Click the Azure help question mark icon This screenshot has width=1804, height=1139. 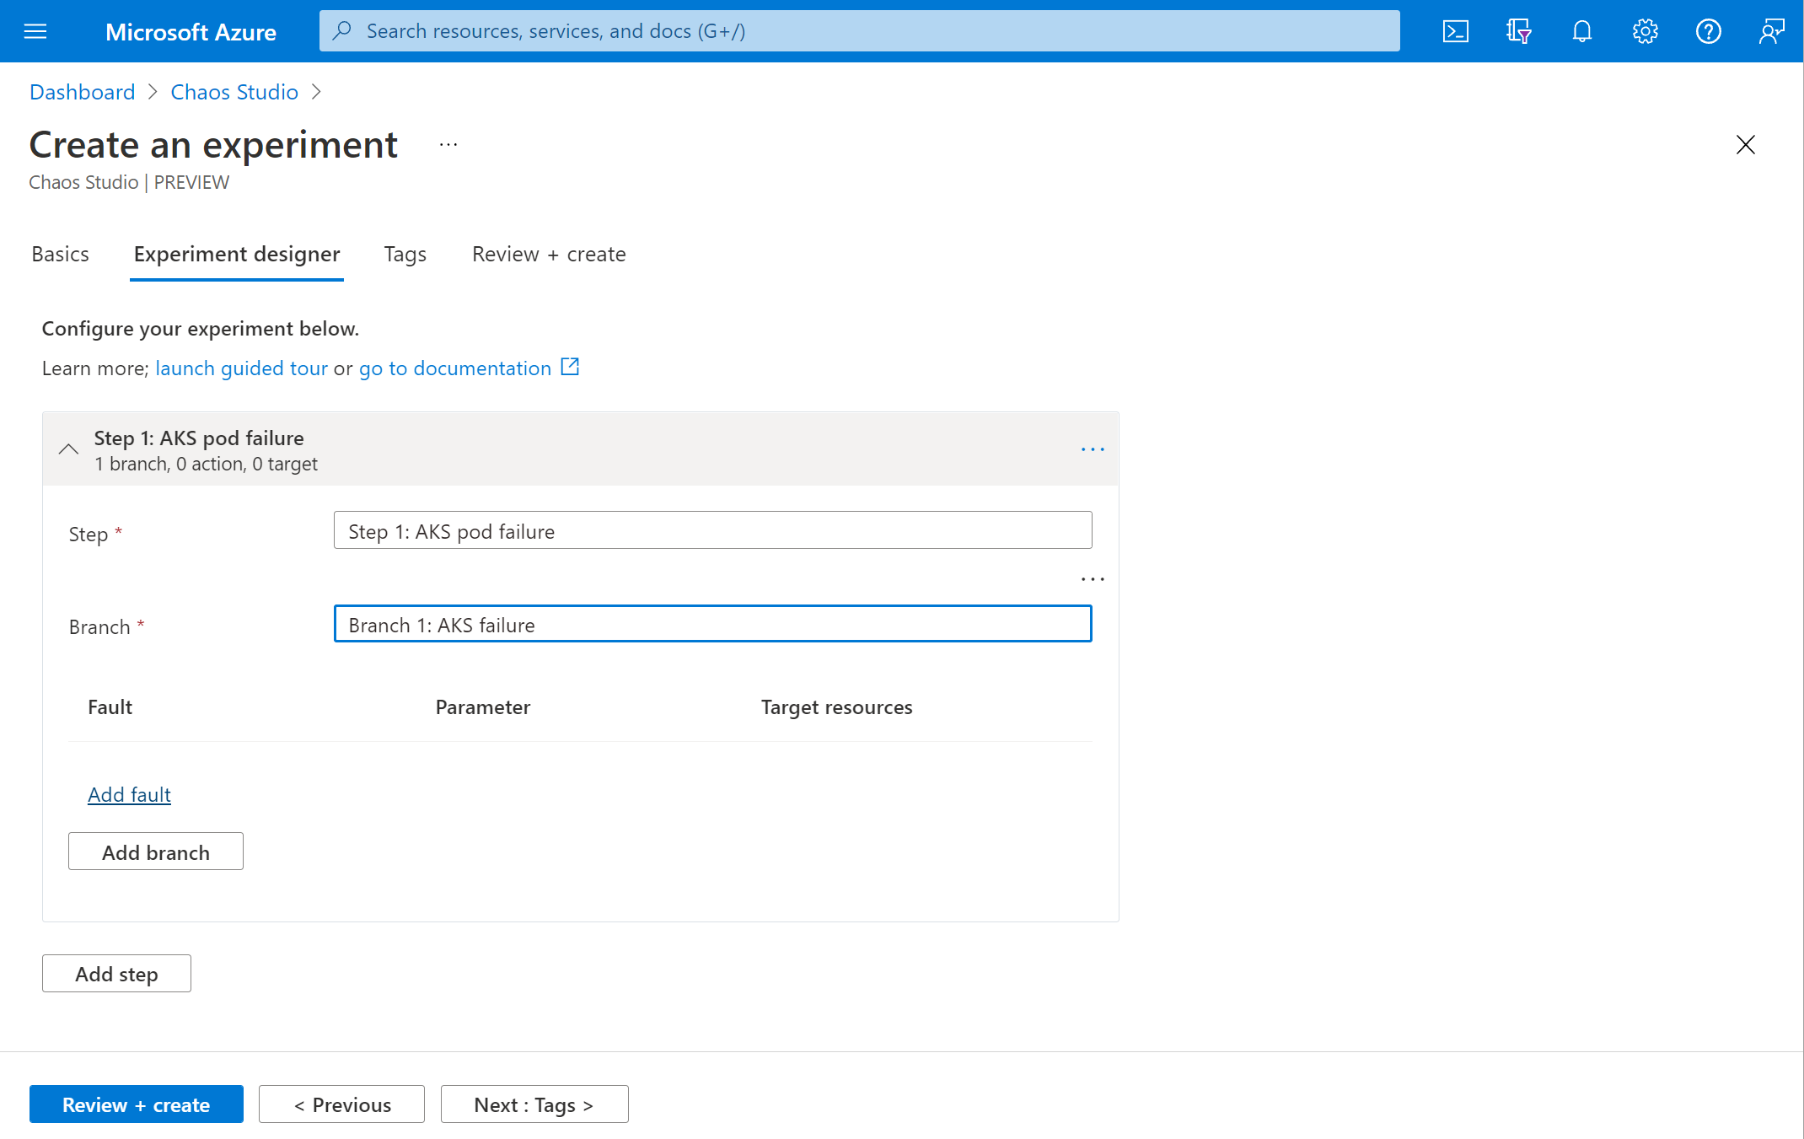pos(1708,30)
